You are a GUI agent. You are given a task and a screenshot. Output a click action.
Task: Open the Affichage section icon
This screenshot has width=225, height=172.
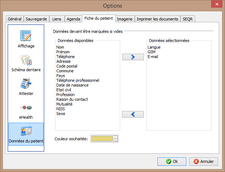click(26, 37)
